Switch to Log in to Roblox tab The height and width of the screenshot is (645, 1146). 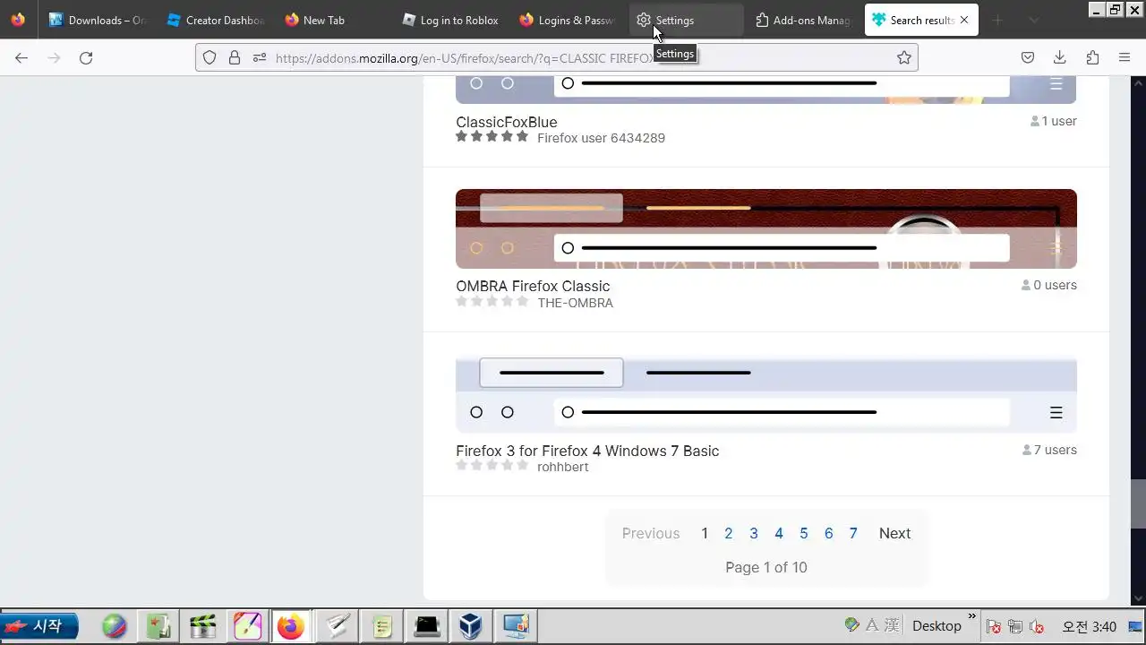coord(450,20)
